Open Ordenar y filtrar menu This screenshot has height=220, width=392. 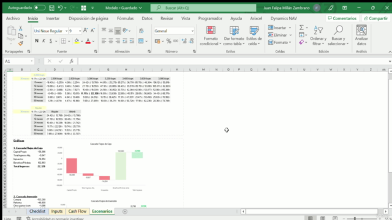(318, 36)
